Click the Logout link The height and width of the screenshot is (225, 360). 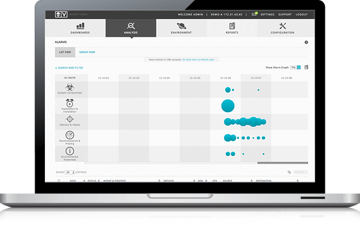302,14
